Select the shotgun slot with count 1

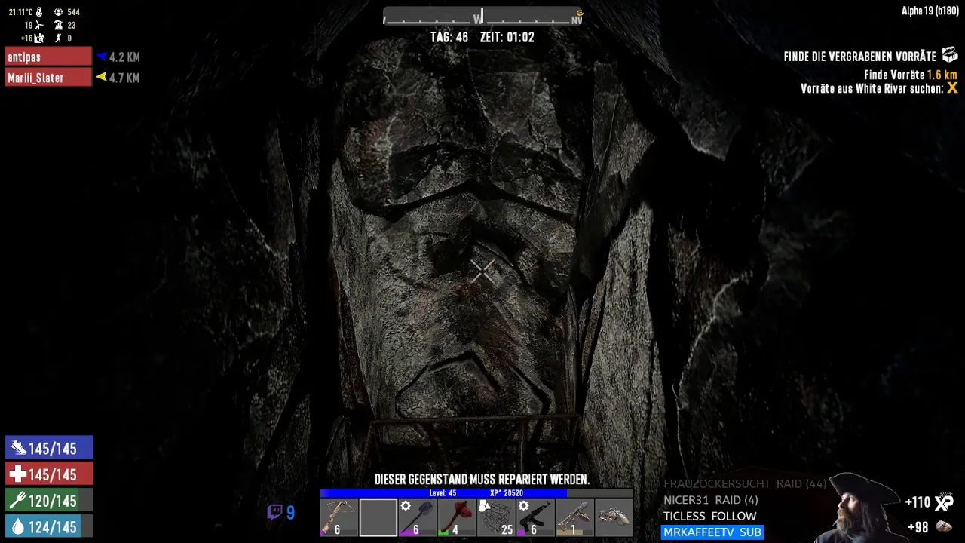574,517
